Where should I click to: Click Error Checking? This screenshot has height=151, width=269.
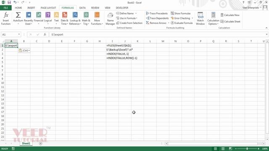click(180, 18)
